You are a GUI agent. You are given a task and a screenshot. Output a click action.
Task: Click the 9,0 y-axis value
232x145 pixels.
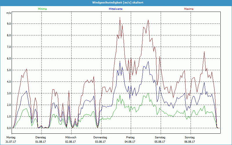[x=9, y=24]
